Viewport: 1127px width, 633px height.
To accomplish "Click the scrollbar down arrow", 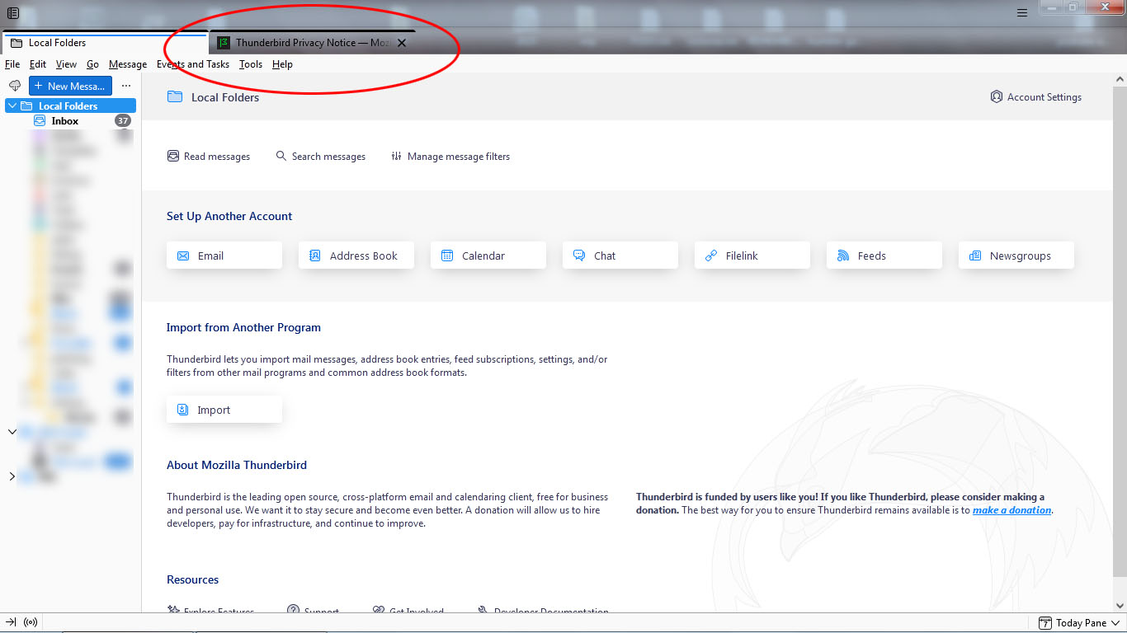I will [1120, 606].
